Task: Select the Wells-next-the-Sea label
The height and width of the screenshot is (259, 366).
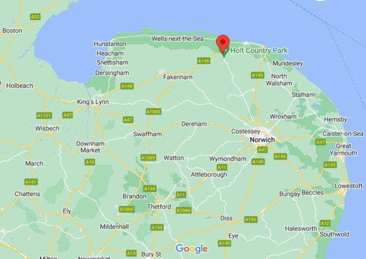Action: pos(177,39)
